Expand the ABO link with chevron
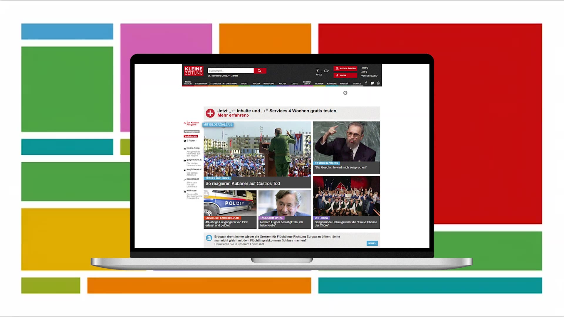 (364, 72)
